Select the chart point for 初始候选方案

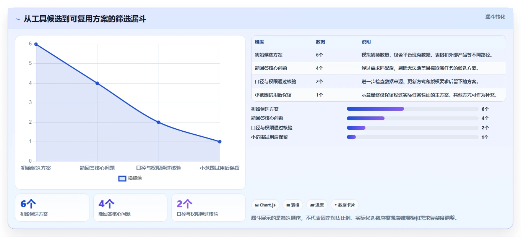(x=36, y=44)
